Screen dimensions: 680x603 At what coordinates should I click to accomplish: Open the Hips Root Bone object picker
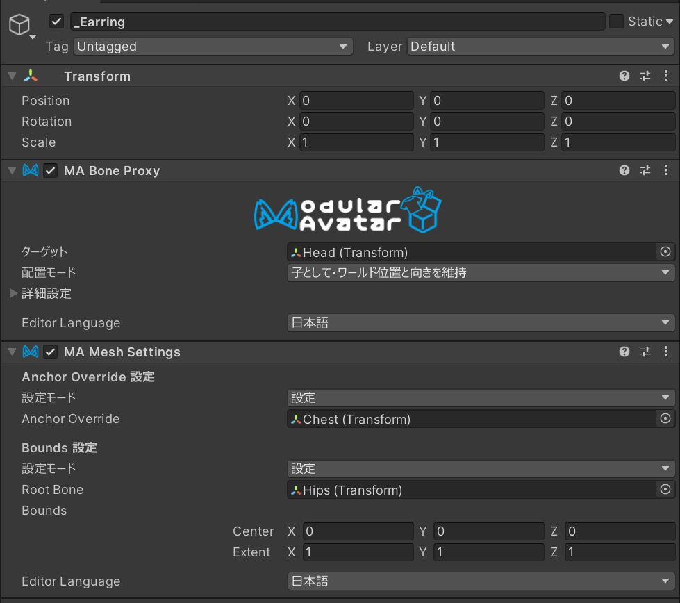point(665,490)
